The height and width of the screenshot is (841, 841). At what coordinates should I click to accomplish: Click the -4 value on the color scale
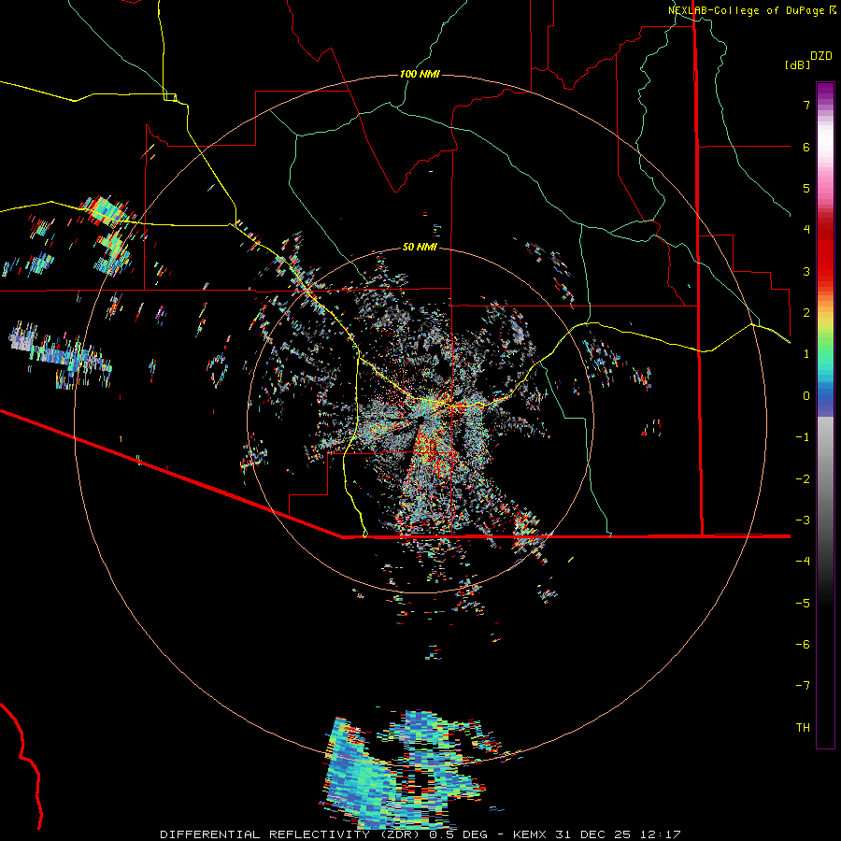[x=803, y=562]
